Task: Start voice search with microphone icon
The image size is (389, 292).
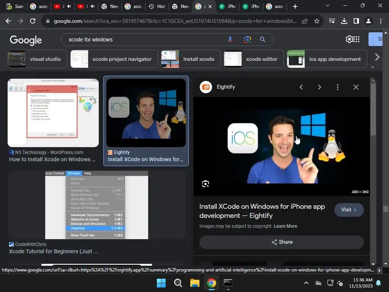Action: click(230, 40)
